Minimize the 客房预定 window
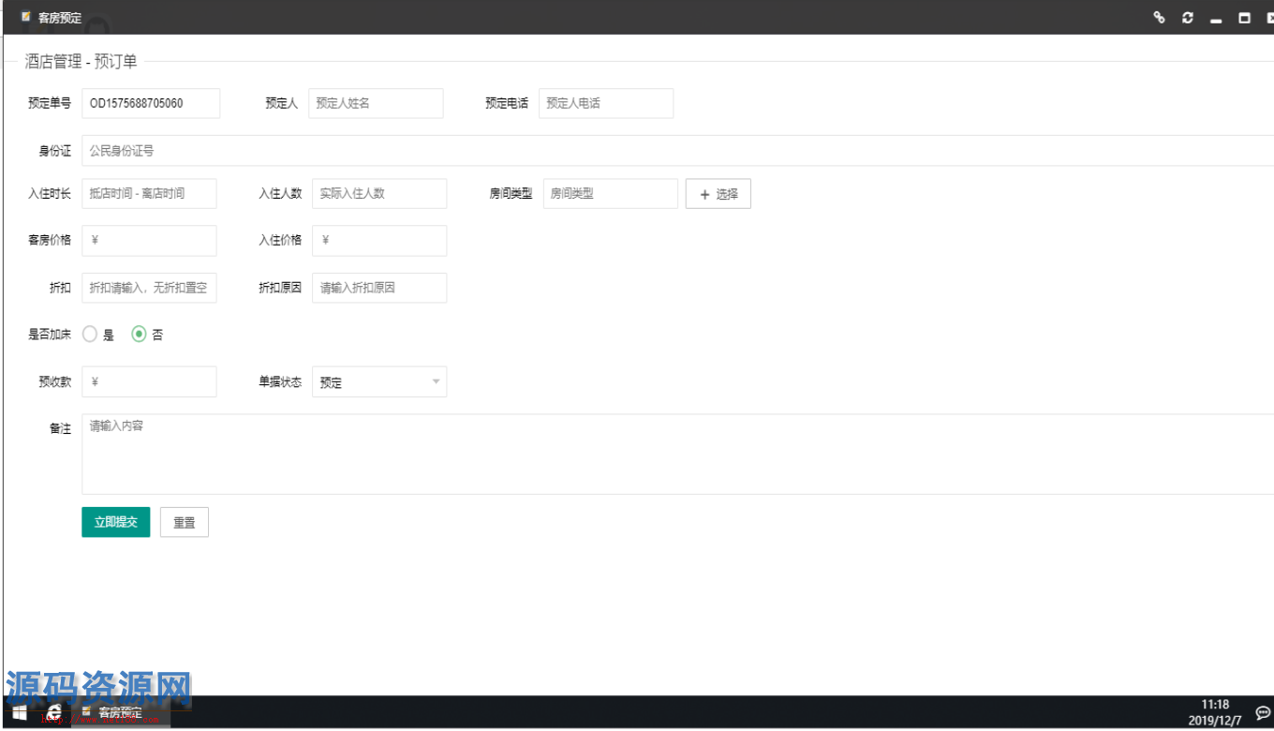The width and height of the screenshot is (1274, 731). tap(1216, 19)
